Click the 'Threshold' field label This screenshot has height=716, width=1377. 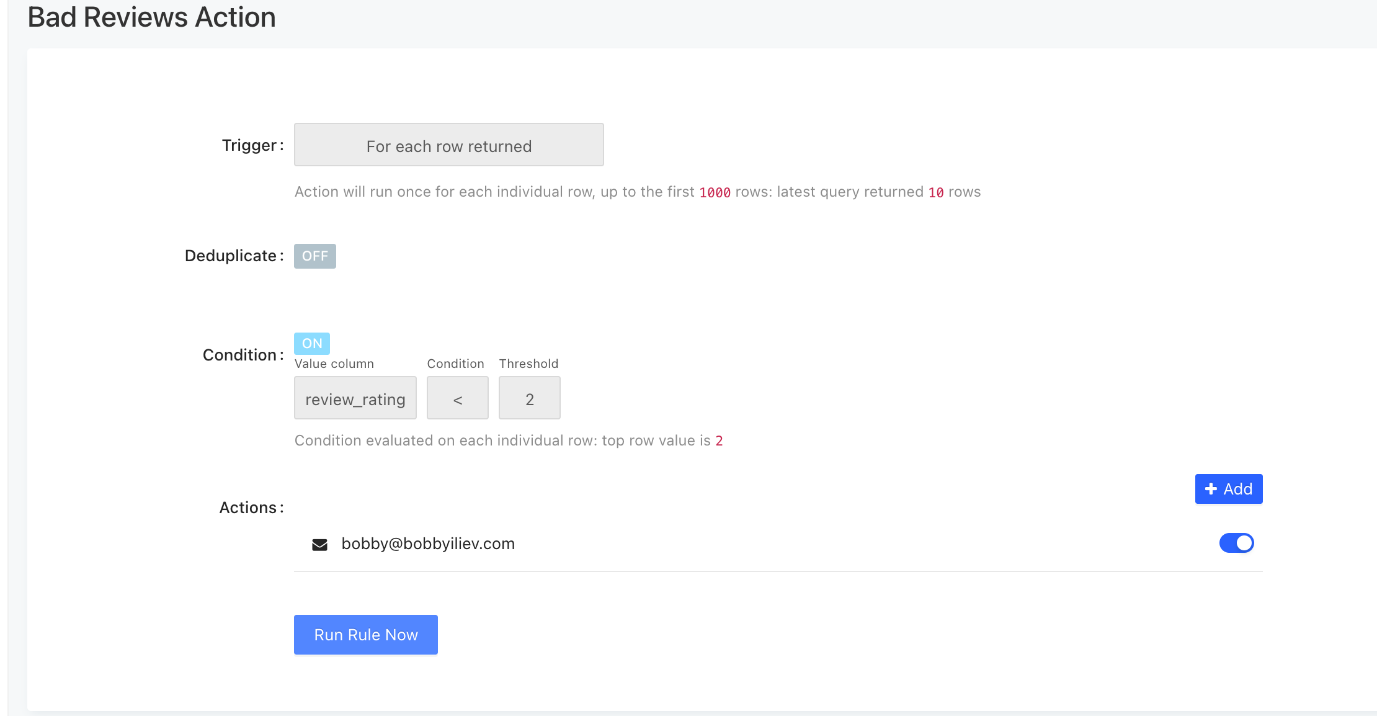click(x=528, y=364)
